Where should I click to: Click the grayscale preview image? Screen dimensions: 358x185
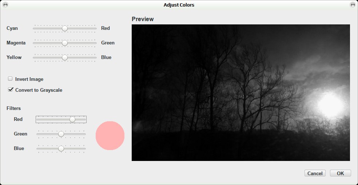(240, 92)
